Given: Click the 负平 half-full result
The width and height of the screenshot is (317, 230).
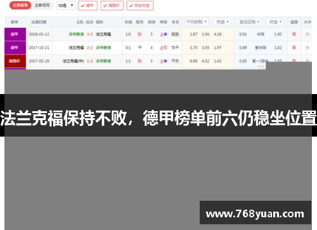Looking at the screenshot, I should click(175, 48).
